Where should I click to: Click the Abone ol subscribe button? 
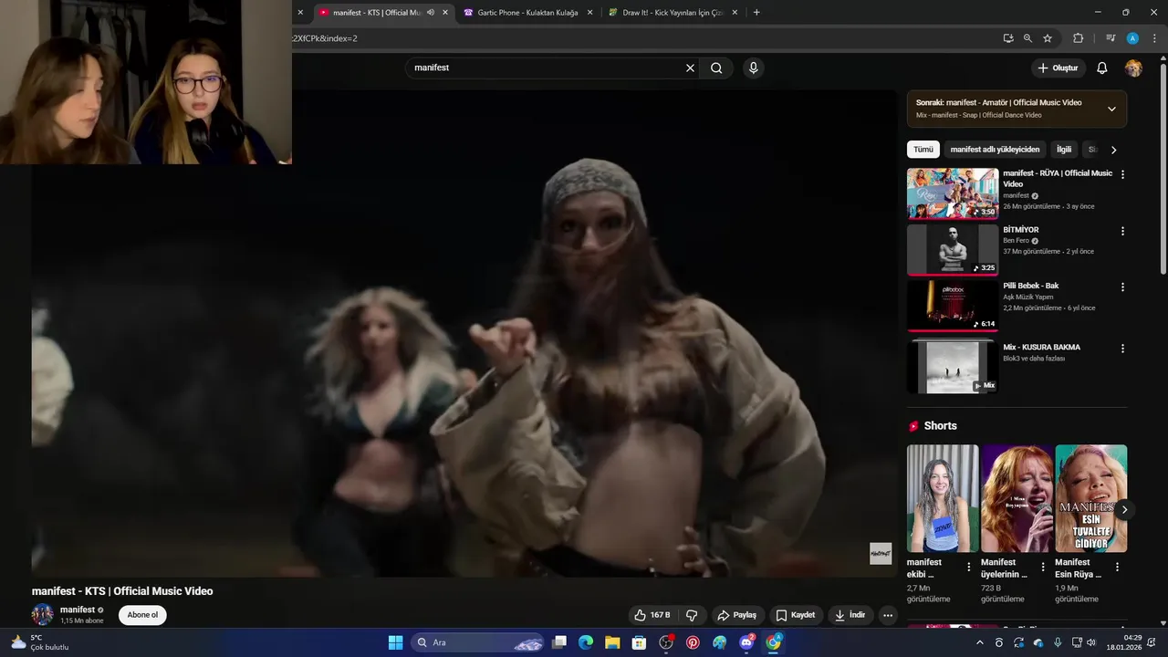[x=142, y=615]
